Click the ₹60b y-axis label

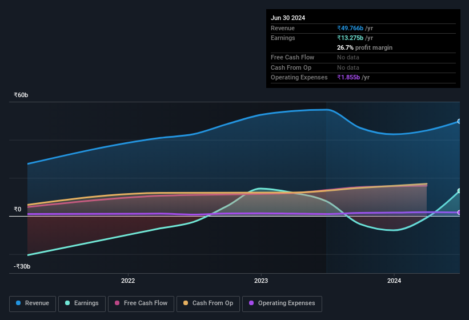[x=21, y=95]
